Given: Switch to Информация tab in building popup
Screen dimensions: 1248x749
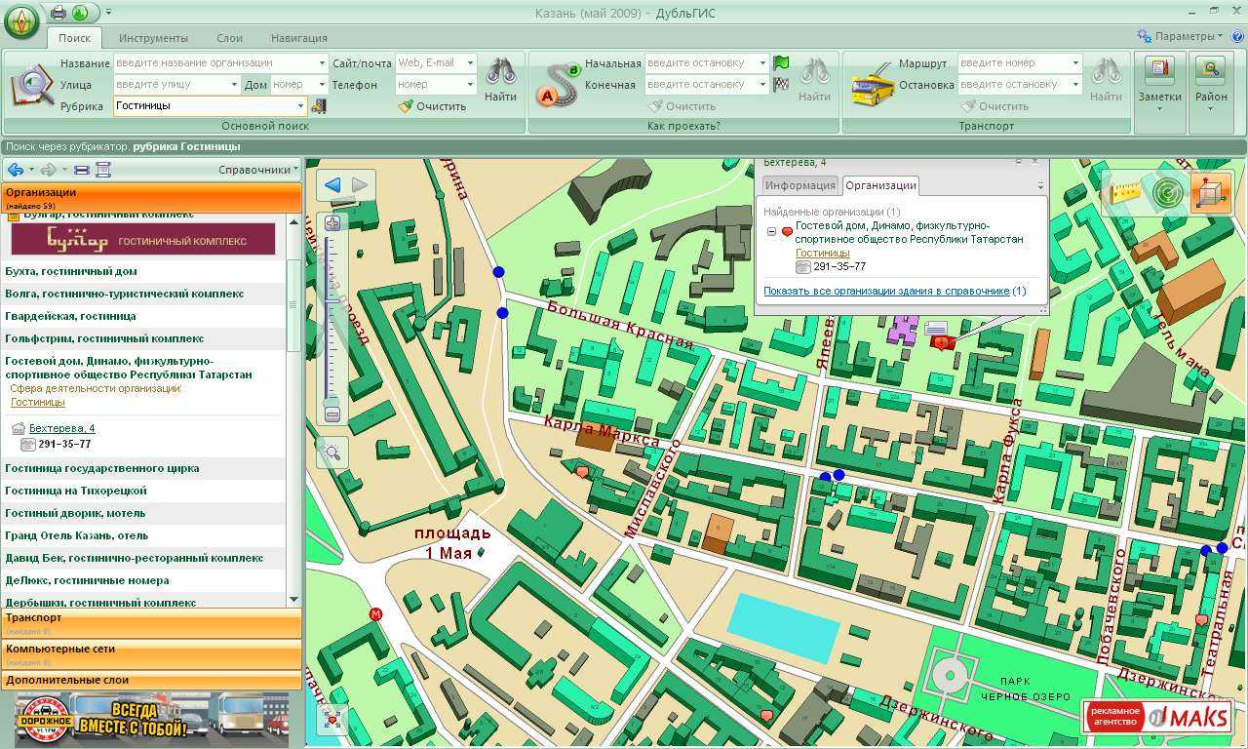Looking at the screenshot, I should pyautogui.click(x=799, y=185).
